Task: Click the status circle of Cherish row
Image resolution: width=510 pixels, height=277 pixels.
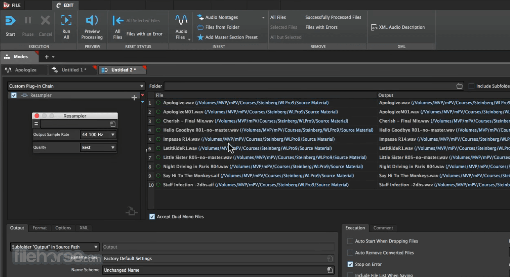Action: point(158,121)
